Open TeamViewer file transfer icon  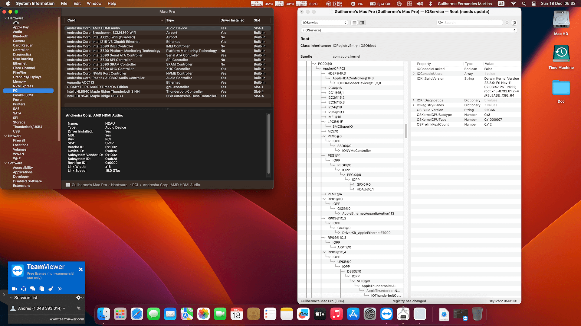tap(42, 289)
